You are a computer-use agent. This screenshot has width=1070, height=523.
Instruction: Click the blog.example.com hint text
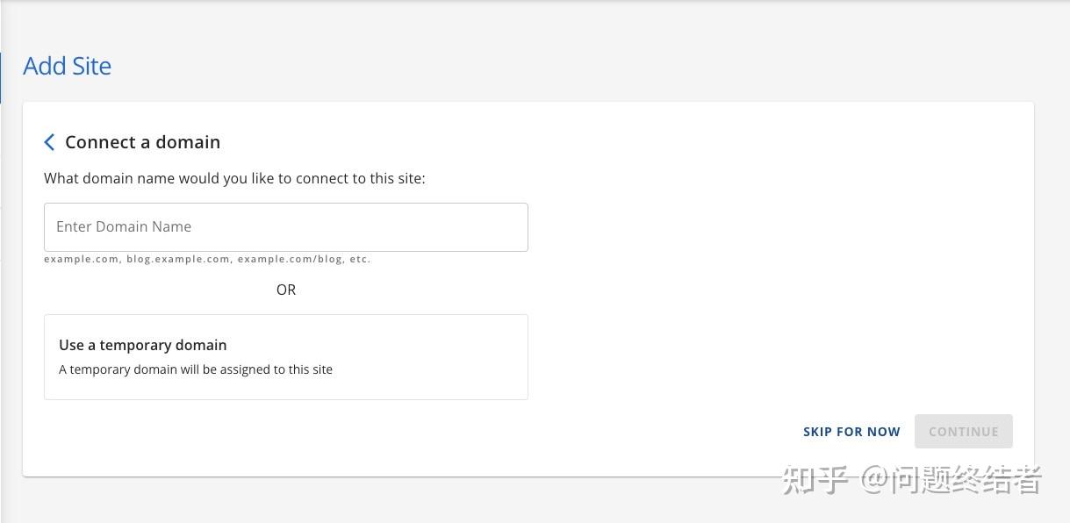coord(178,260)
